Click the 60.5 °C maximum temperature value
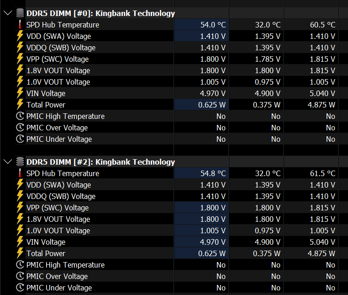This screenshot has width=348, height=295. click(323, 25)
